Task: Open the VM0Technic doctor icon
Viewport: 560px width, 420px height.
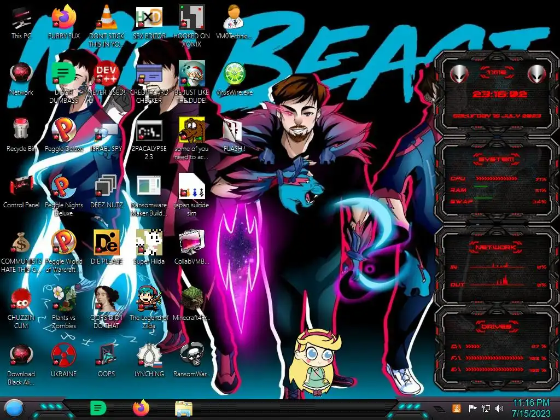Action: [x=234, y=21]
